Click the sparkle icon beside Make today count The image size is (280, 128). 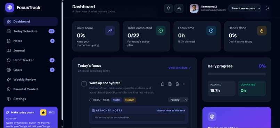[8, 112]
